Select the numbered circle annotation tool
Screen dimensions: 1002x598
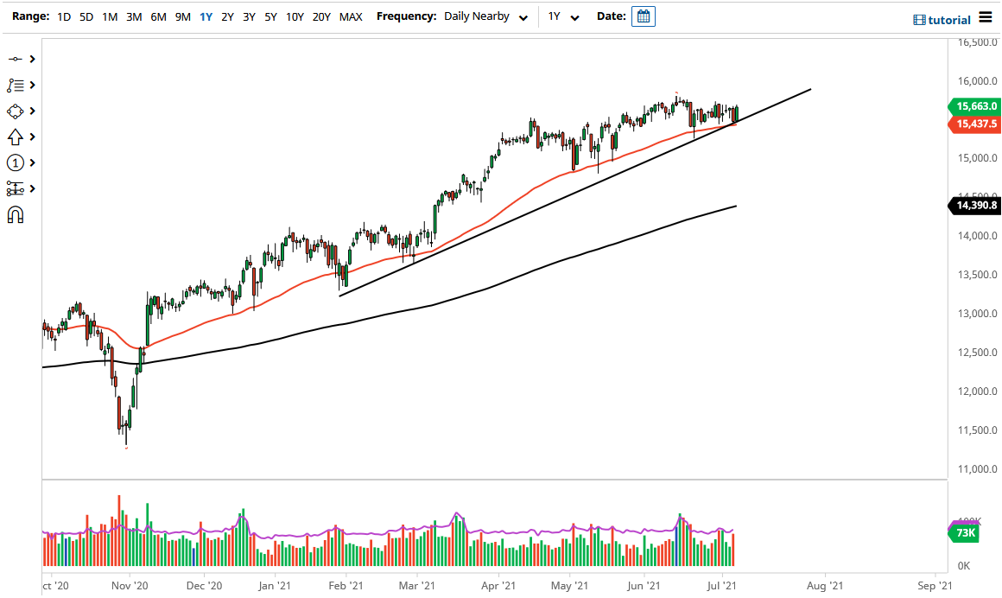(15, 162)
